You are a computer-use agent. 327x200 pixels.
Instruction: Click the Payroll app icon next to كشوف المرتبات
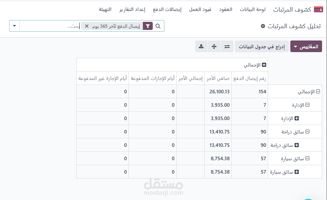tap(318, 10)
